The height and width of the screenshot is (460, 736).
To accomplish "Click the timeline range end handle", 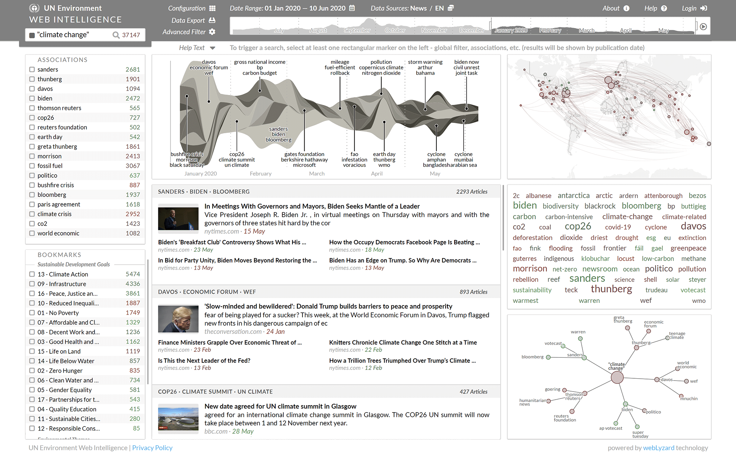I will [x=697, y=26].
